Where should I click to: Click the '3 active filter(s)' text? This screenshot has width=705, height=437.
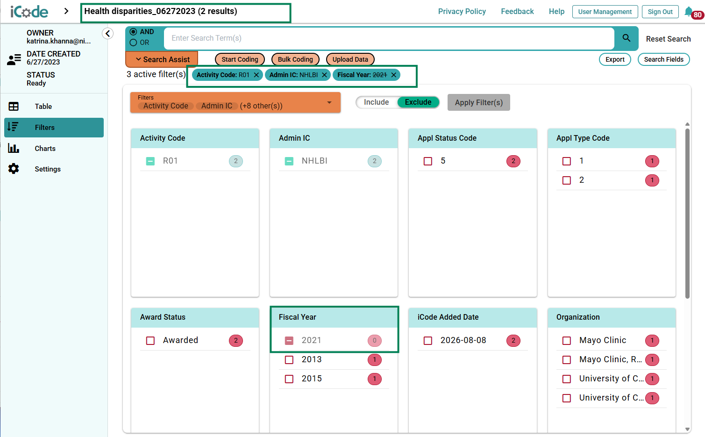[156, 74]
